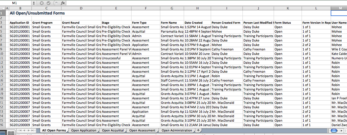Click the select-all corner triangle
The height and width of the screenshot is (135, 347).
click(x=3, y=8)
